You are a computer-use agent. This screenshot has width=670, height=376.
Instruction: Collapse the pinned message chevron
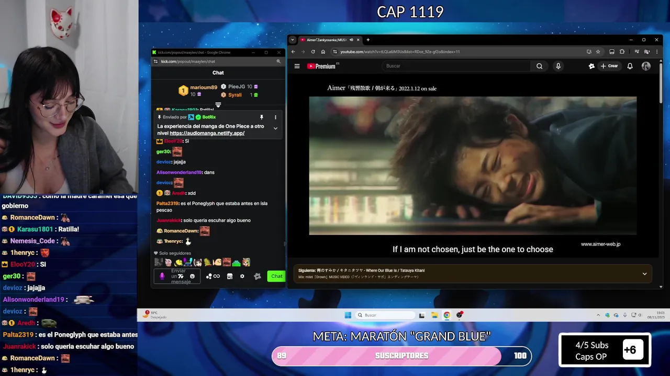click(x=275, y=128)
